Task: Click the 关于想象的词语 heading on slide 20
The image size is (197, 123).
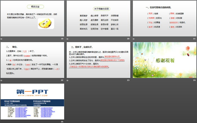Action: click(98, 9)
